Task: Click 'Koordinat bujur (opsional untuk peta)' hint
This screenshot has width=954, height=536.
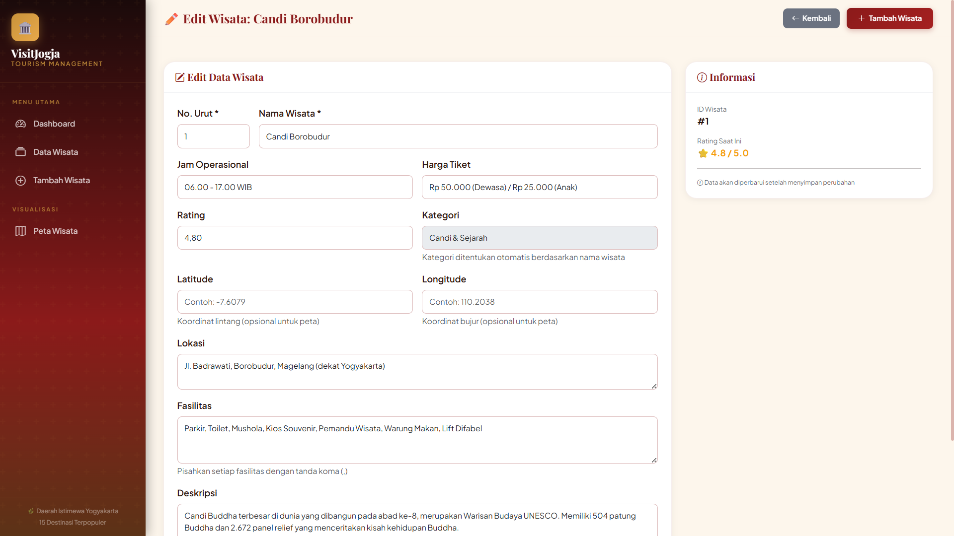Action: [x=489, y=321]
